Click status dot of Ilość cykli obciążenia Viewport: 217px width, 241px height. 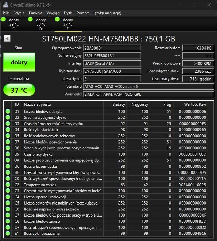tap(8, 233)
